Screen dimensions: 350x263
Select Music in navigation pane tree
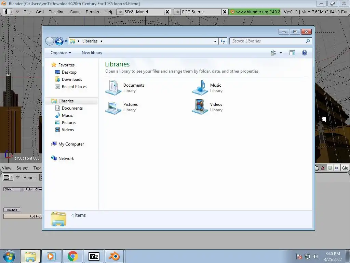click(67, 115)
